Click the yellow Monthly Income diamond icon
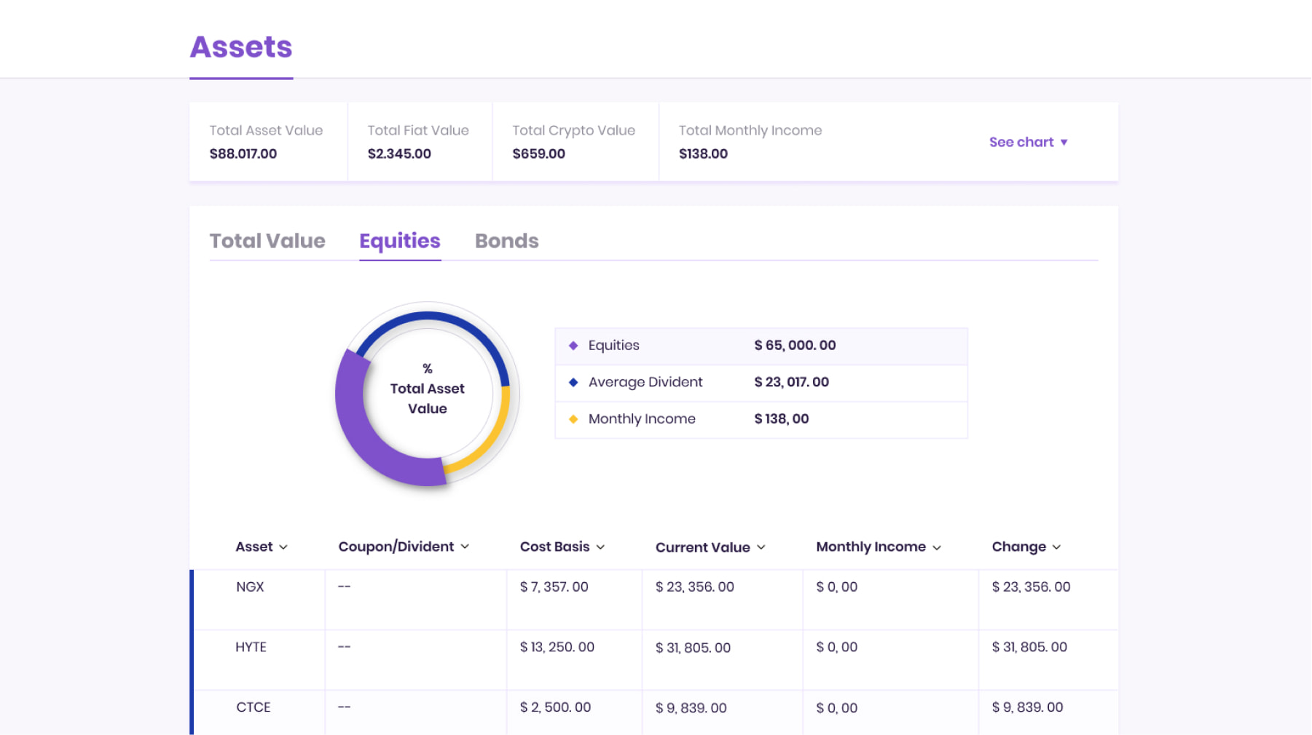The image size is (1312, 735). pos(573,419)
